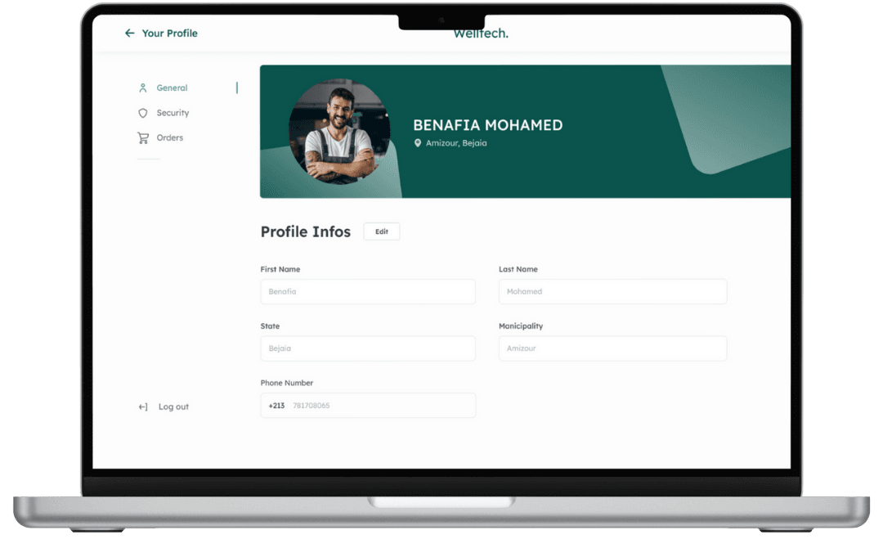Click the Log out link
Screen dimensions: 883x539
coord(173,406)
